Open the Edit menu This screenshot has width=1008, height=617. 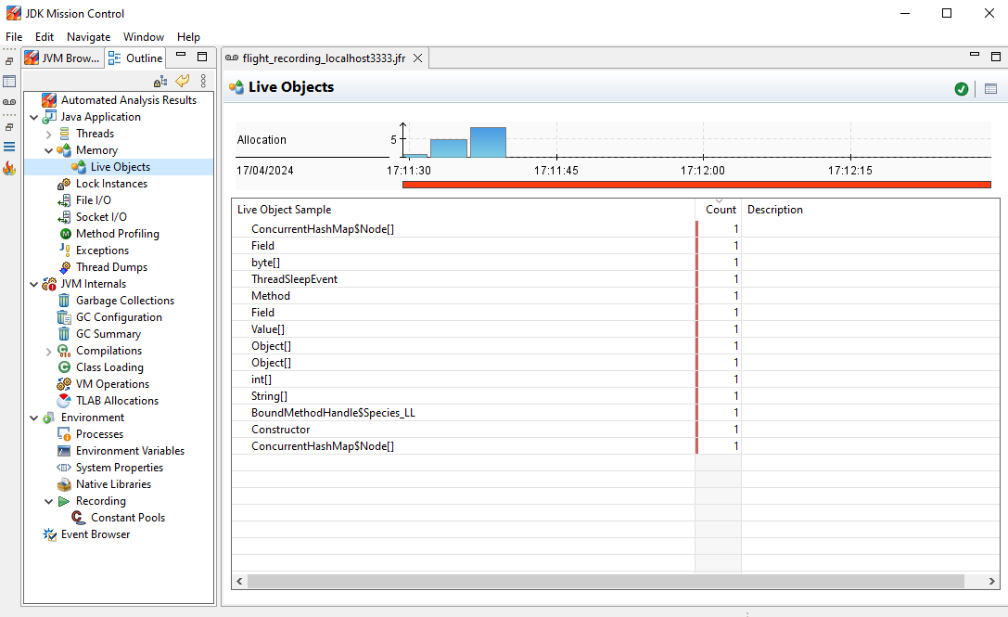pyautogui.click(x=45, y=37)
